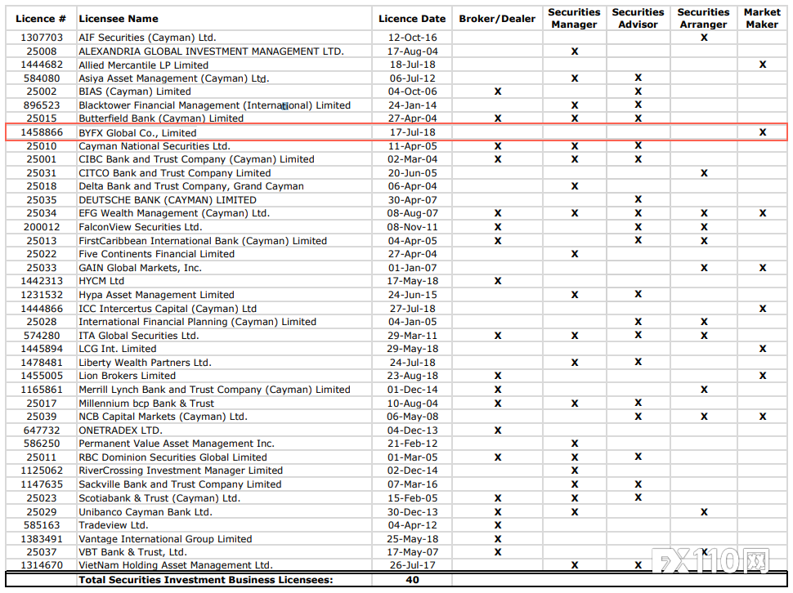Screen dimensions: 793x593
Task: Select "EFG Wealth Management (Cayman) Ltd."
Action: pyautogui.click(x=174, y=213)
